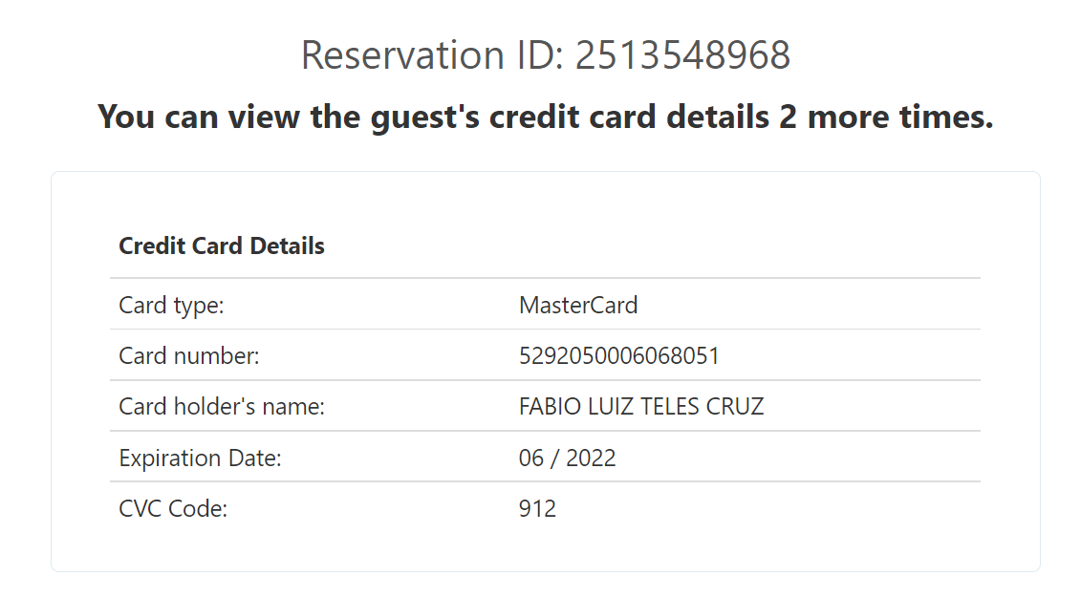This screenshot has width=1081, height=597.
Task: Click the displayed card number value
Action: point(619,356)
